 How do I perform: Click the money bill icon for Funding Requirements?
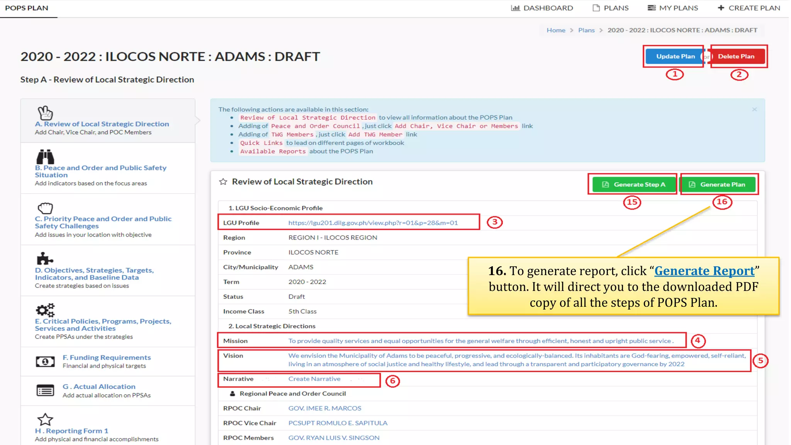coord(45,362)
